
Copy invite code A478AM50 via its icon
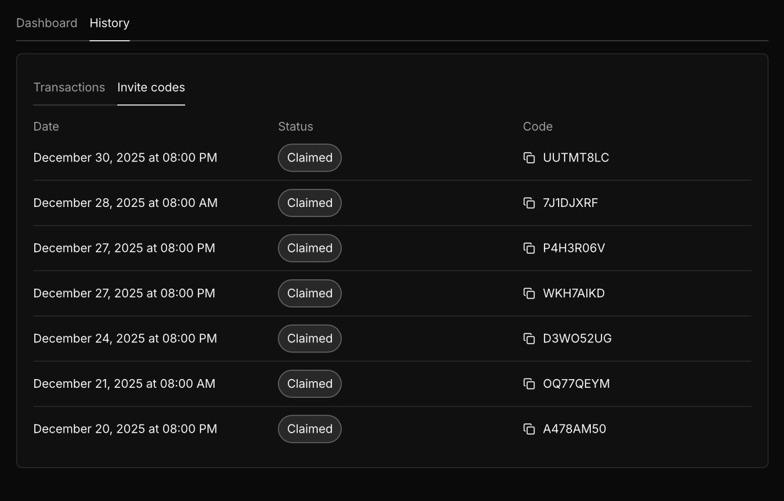[x=529, y=429]
